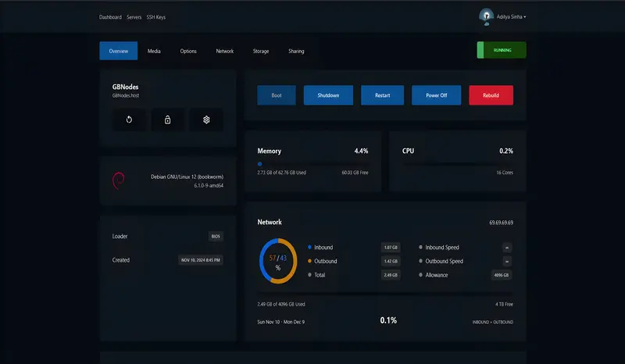
Task: Click the green RUNNING status indicator
Action: (502, 50)
